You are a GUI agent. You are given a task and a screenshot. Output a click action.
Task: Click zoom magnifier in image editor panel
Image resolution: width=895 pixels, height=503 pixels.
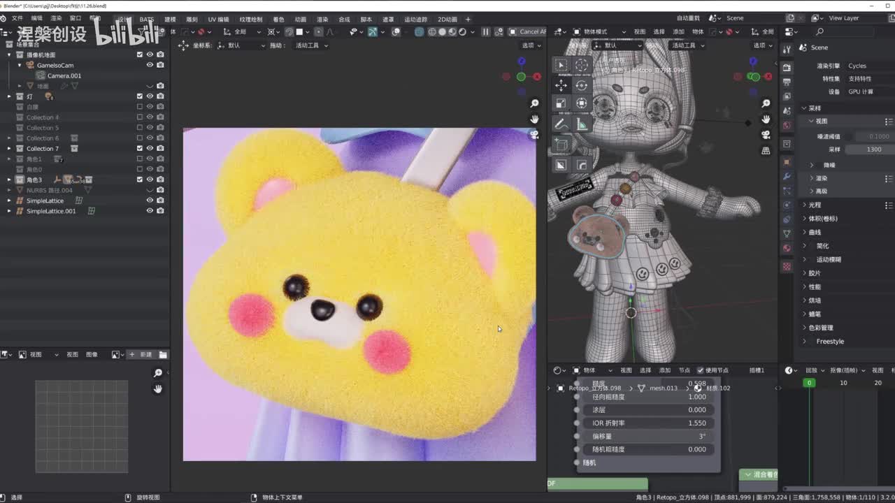click(158, 373)
